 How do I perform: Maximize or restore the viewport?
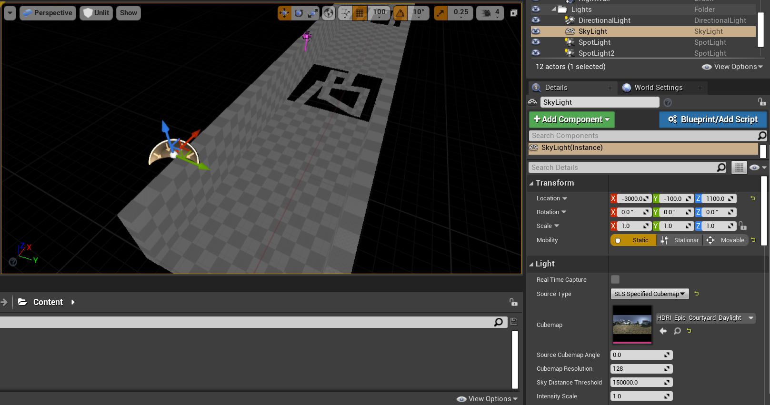(513, 13)
